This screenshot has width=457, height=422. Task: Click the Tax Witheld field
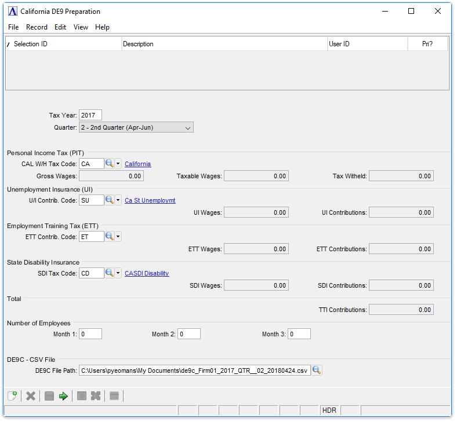402,177
